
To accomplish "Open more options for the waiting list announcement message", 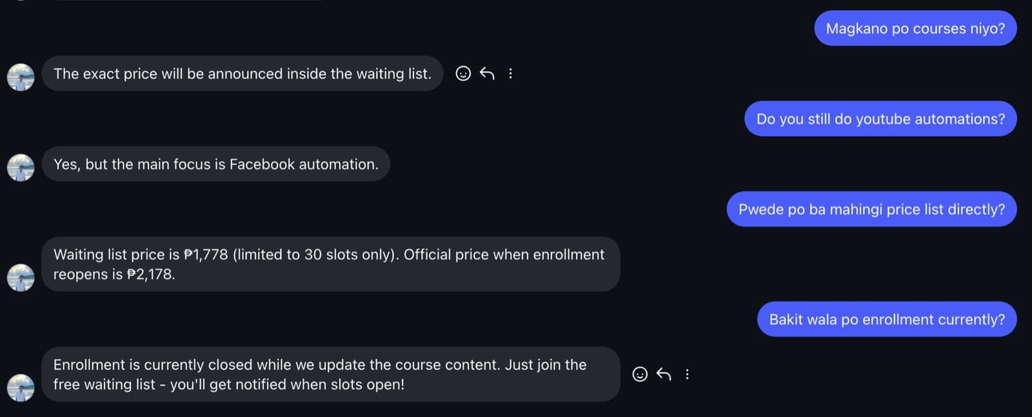I will (511, 73).
